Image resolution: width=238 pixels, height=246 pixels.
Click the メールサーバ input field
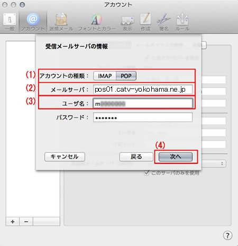click(143, 90)
